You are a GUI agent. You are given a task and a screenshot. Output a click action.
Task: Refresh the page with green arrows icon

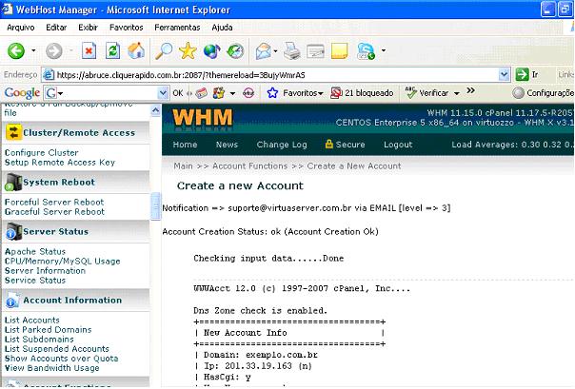click(112, 50)
